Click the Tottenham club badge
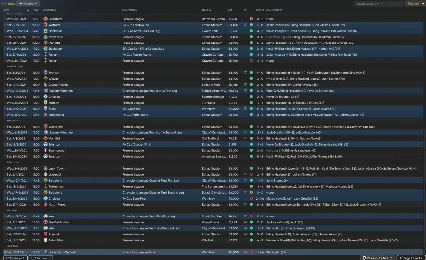The height and width of the screenshot is (260, 426). (45, 186)
